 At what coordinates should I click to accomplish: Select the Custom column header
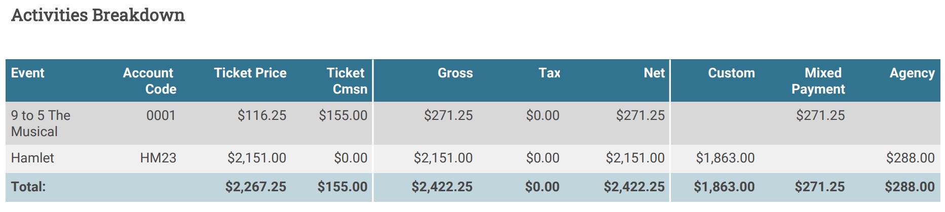pos(731,73)
